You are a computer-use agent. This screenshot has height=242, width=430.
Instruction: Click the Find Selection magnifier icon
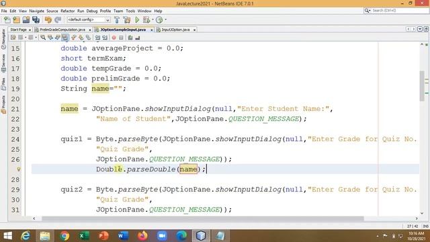coord(43,38)
